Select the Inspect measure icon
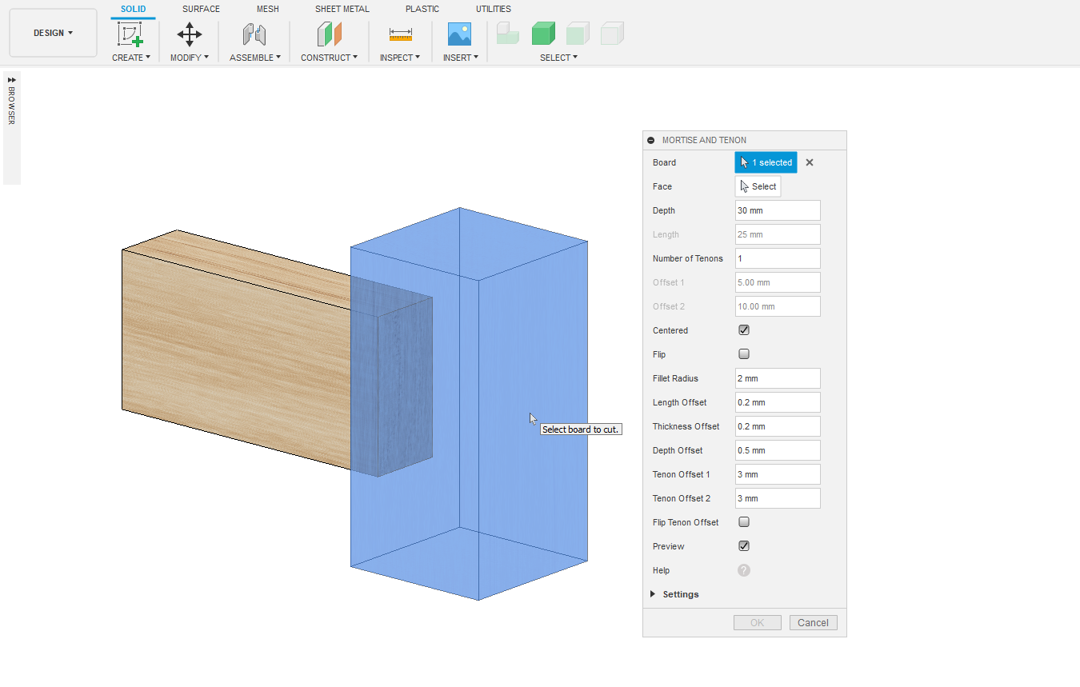This screenshot has height=687, width=1080. (400, 34)
